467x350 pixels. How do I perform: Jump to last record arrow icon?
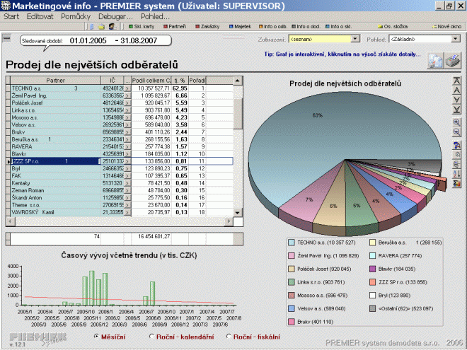pyautogui.click(x=456, y=109)
